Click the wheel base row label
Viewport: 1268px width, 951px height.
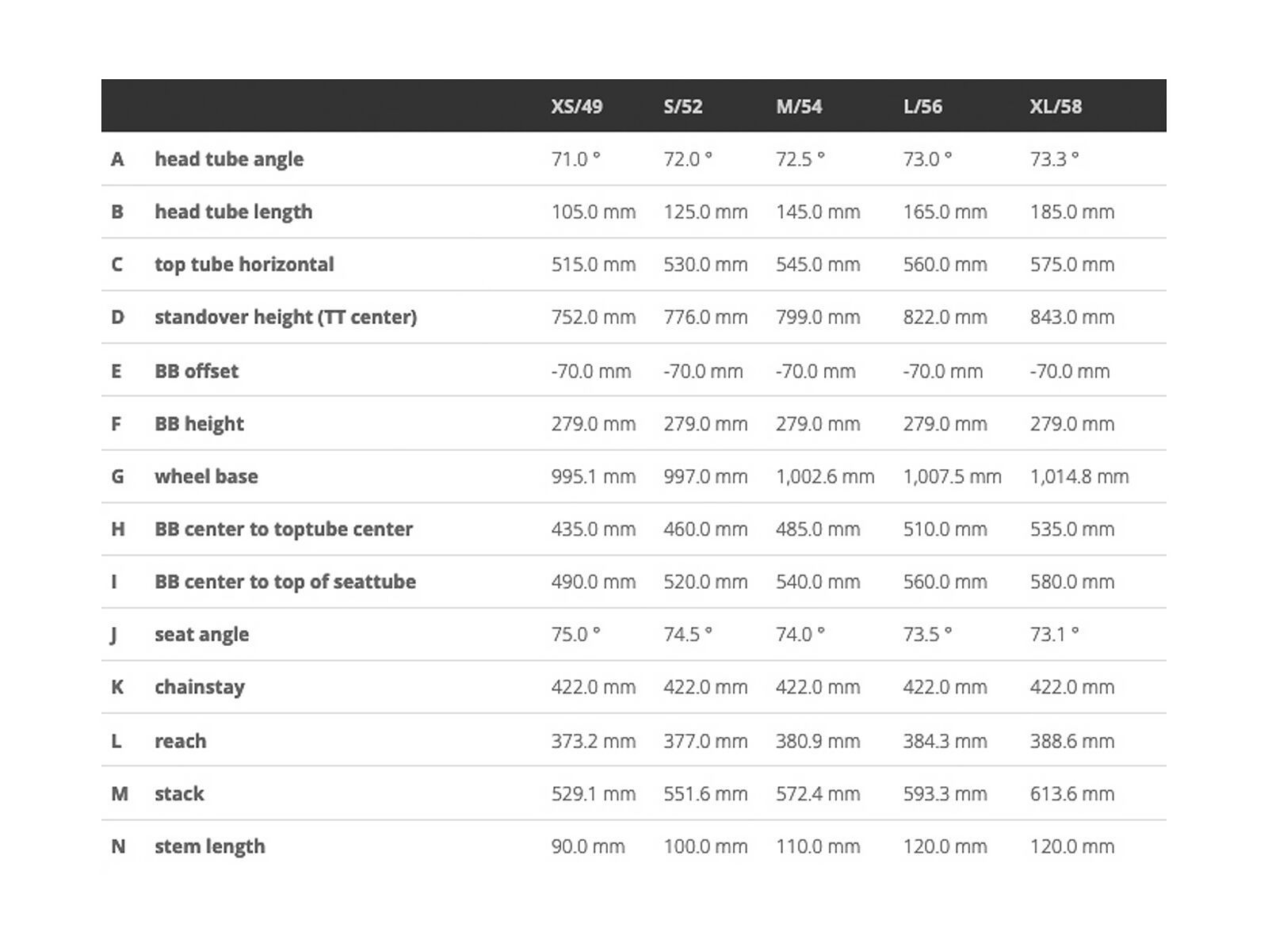coord(206,476)
